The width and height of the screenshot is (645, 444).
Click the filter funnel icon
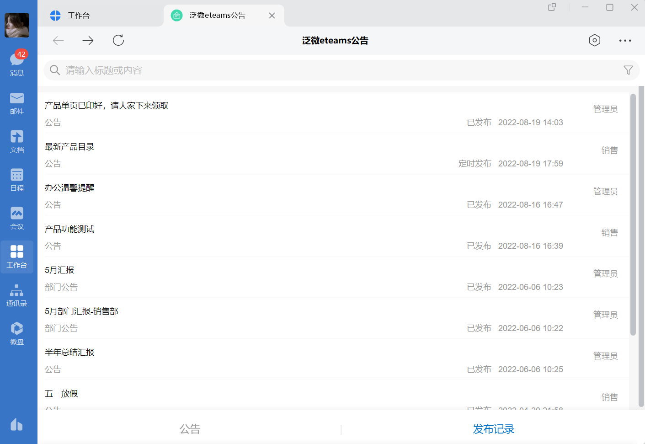coord(628,70)
